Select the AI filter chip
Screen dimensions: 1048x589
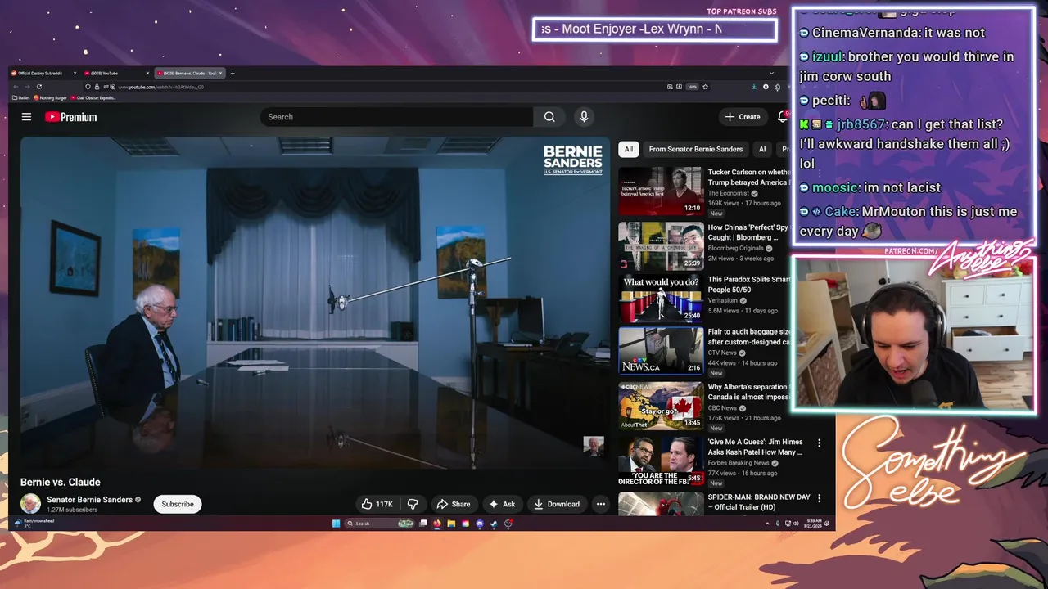762,149
